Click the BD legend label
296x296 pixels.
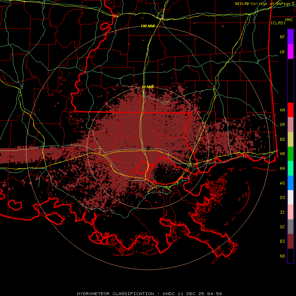click(x=282, y=139)
